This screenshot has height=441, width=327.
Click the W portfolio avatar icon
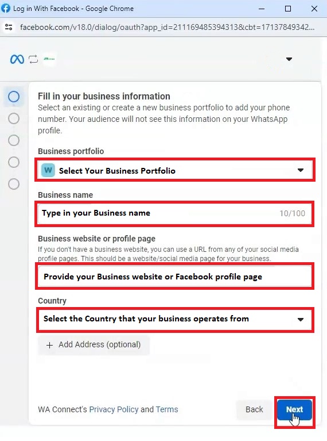(x=48, y=170)
